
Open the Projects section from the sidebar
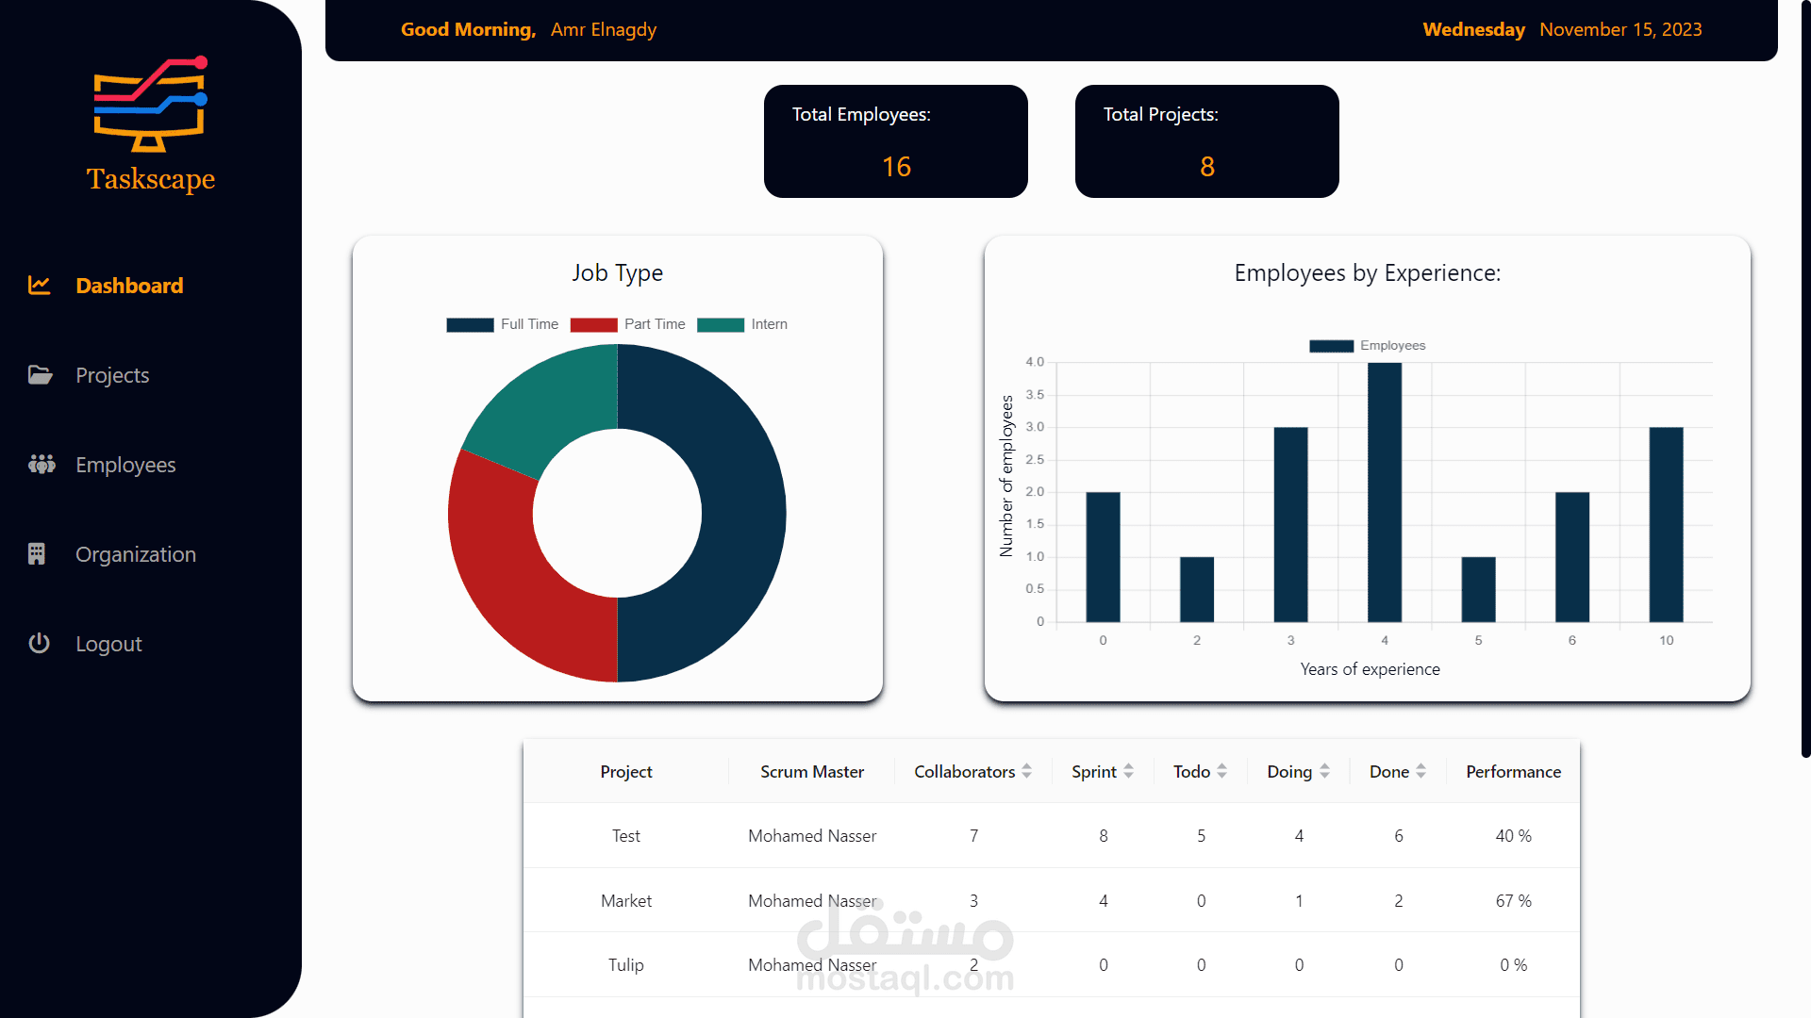(x=112, y=374)
